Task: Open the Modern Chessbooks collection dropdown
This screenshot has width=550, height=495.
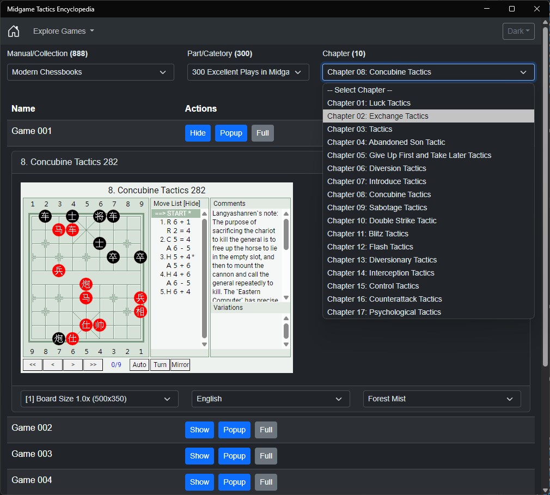Action: [90, 72]
